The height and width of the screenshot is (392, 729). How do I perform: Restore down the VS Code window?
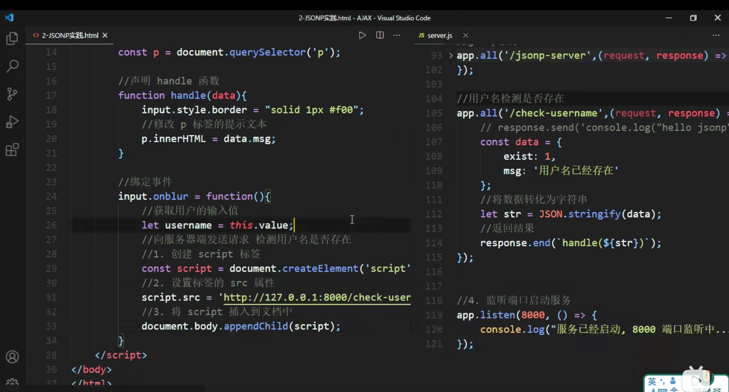(693, 18)
